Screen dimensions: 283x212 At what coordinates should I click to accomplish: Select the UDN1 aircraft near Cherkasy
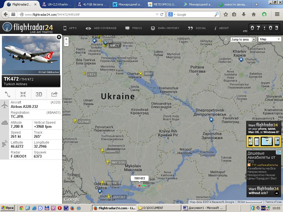pyautogui.click(x=141, y=73)
